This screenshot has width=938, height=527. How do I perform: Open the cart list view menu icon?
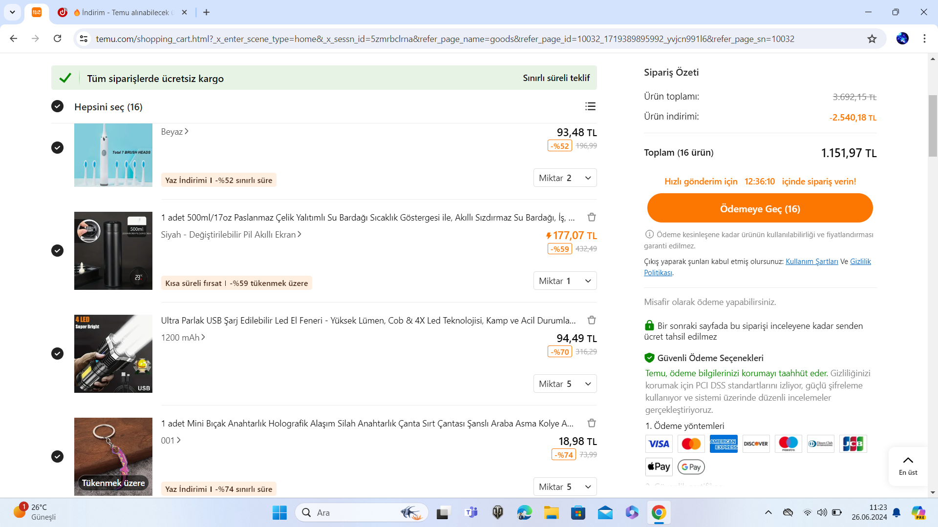coord(590,106)
